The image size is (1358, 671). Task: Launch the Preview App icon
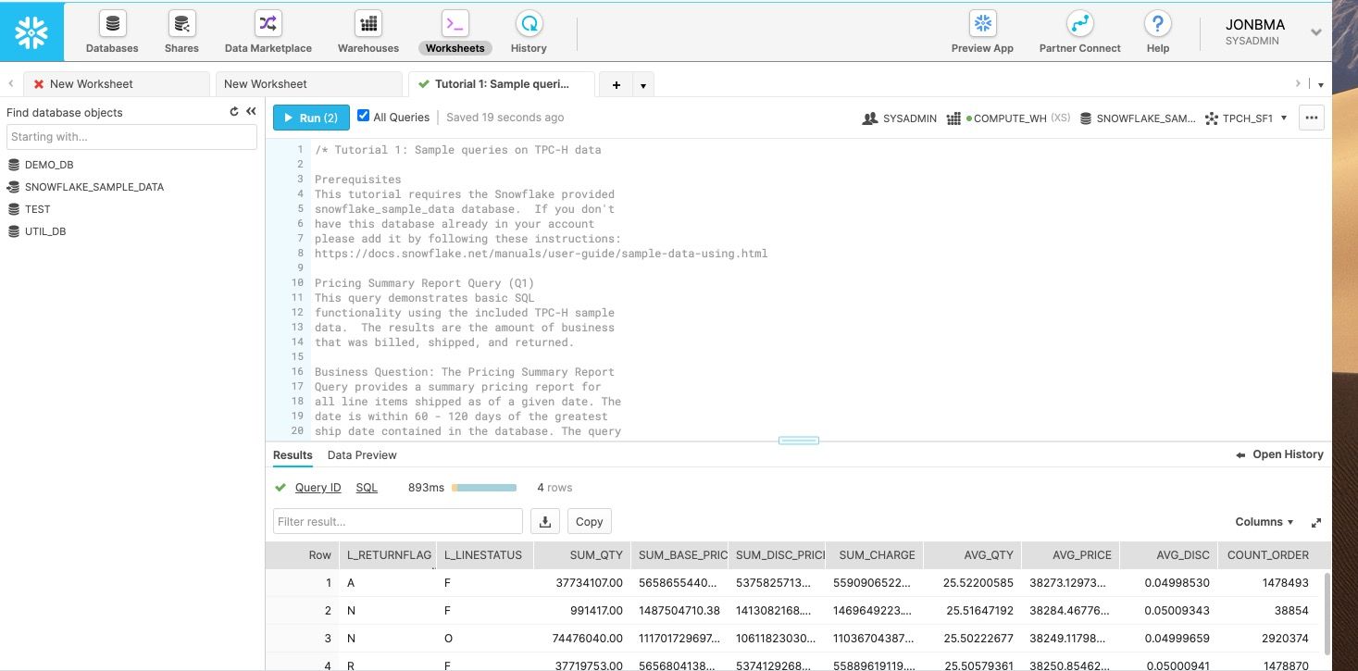[982, 23]
